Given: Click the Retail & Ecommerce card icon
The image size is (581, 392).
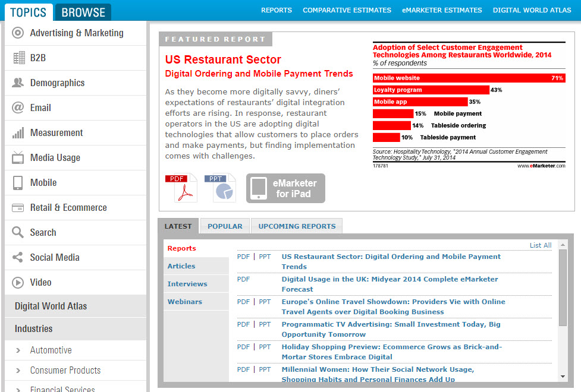Looking at the screenshot, I should point(18,208).
